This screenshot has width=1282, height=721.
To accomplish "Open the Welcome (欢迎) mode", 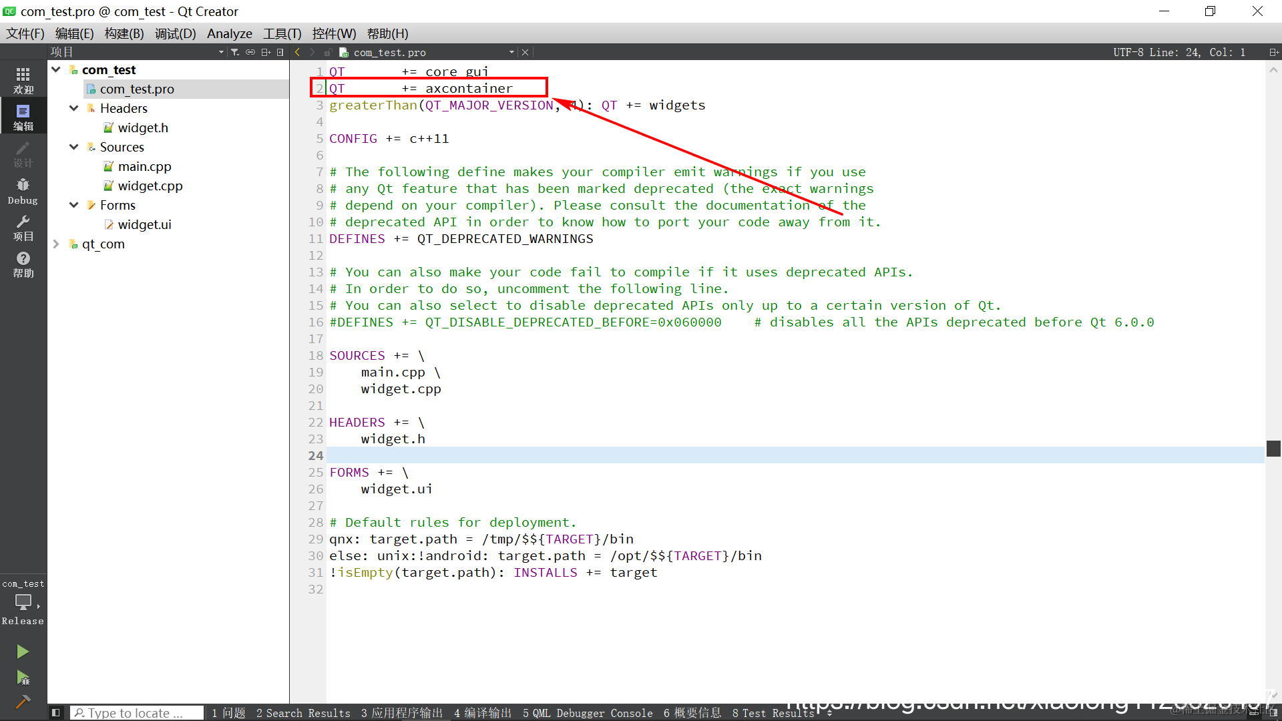I will [23, 80].
